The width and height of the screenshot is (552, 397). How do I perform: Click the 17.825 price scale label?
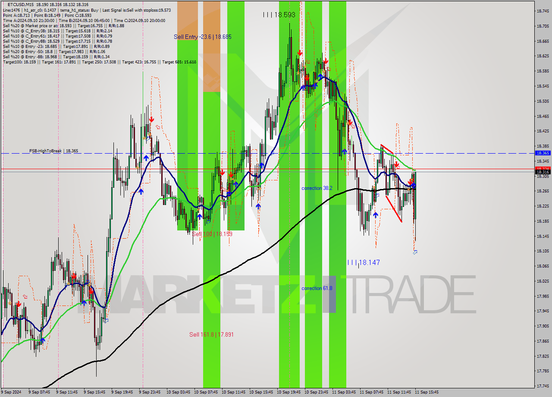(x=543, y=356)
